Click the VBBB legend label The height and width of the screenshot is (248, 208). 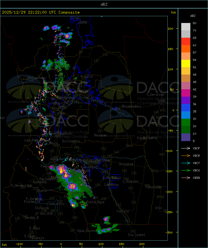coord(196,178)
